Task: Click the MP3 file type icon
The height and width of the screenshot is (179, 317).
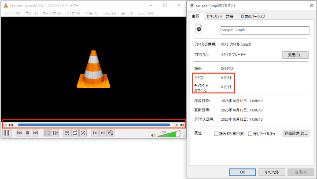Action: click(x=199, y=29)
